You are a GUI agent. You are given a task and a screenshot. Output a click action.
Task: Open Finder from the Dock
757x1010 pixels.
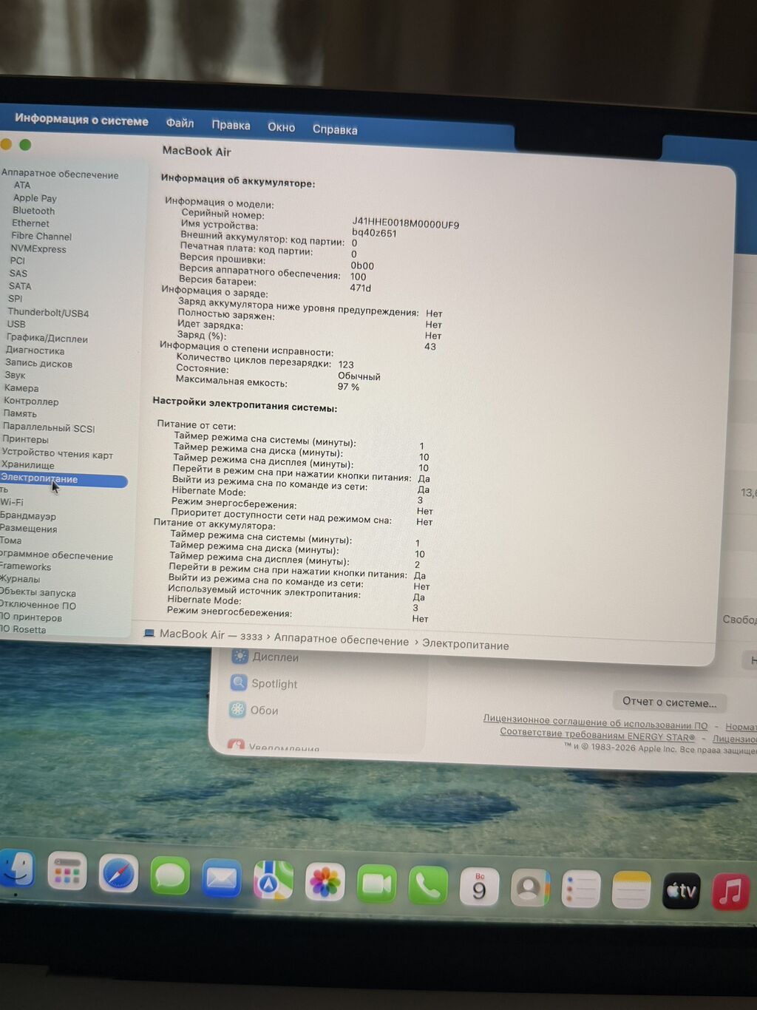pos(16,868)
